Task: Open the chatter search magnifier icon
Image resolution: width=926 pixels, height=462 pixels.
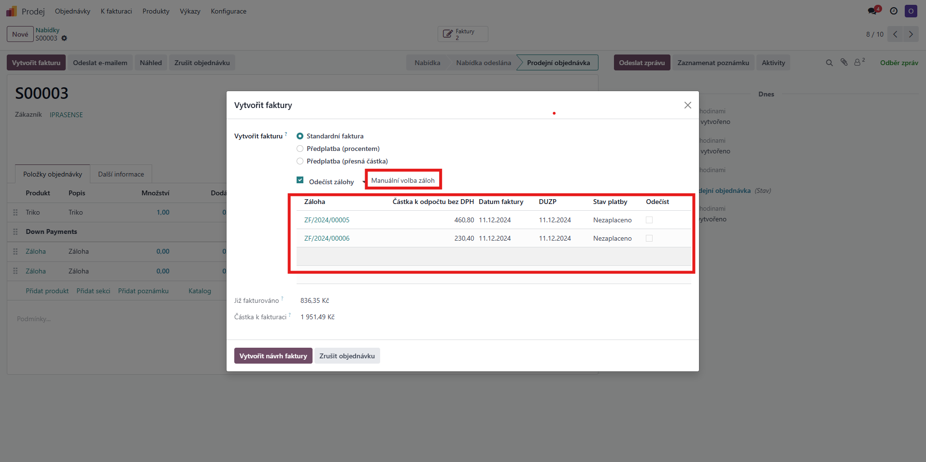Action: pos(829,63)
